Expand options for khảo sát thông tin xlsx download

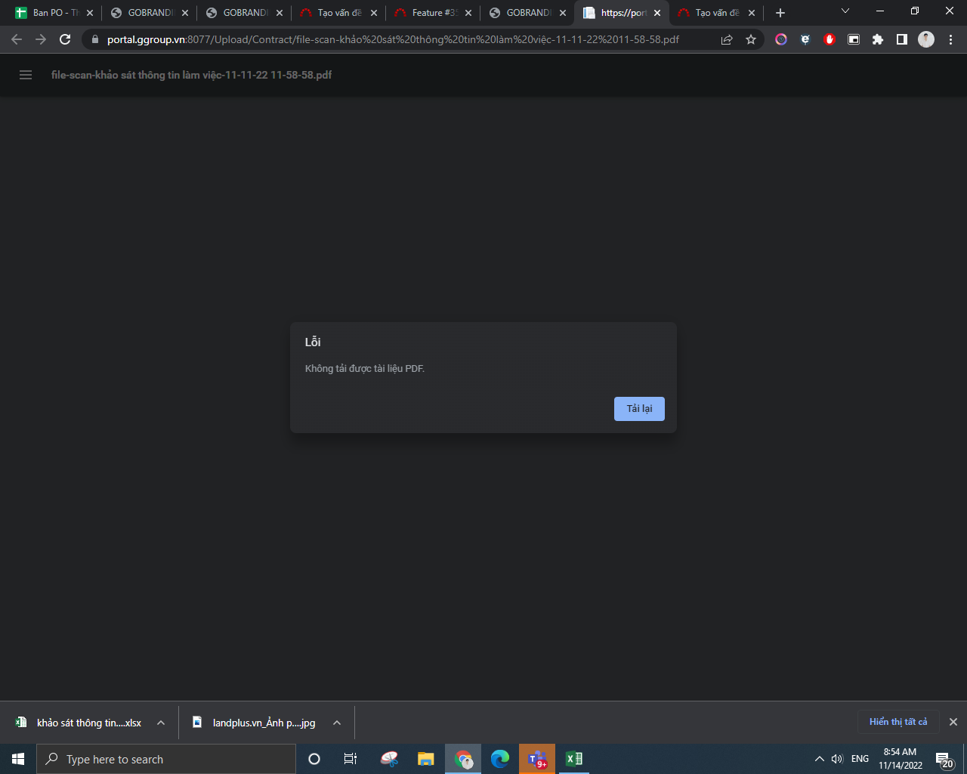161,723
